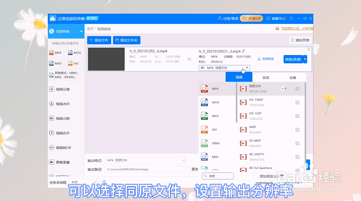Select AVI in batch format sidebar
361x201 pixels.
pyautogui.click(x=73, y=63)
